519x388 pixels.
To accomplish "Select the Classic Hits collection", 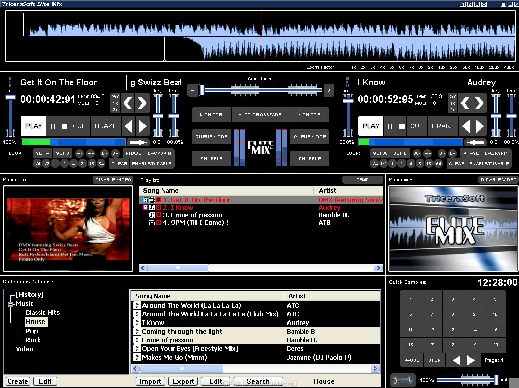I will point(43,313).
